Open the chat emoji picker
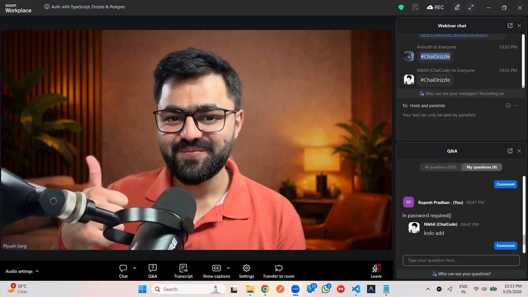The width and height of the screenshot is (528, 297). (x=508, y=106)
